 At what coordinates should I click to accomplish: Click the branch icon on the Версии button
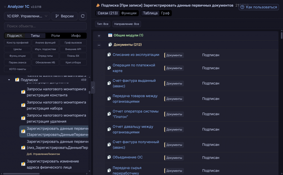coord(57,16)
